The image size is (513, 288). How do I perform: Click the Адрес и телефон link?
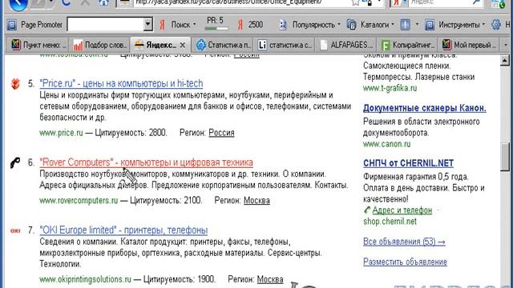tap(402, 210)
